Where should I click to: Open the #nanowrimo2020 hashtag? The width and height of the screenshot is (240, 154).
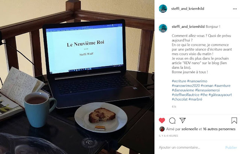click(x=186, y=86)
